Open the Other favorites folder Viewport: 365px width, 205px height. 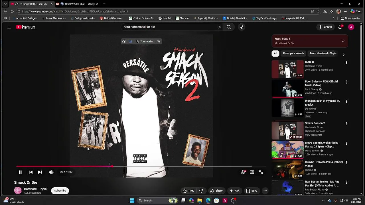point(350,18)
